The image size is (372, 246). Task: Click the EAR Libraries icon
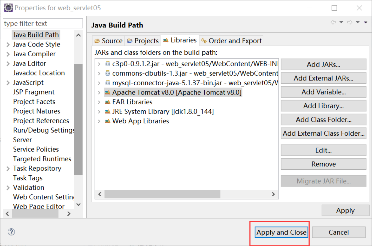point(108,102)
